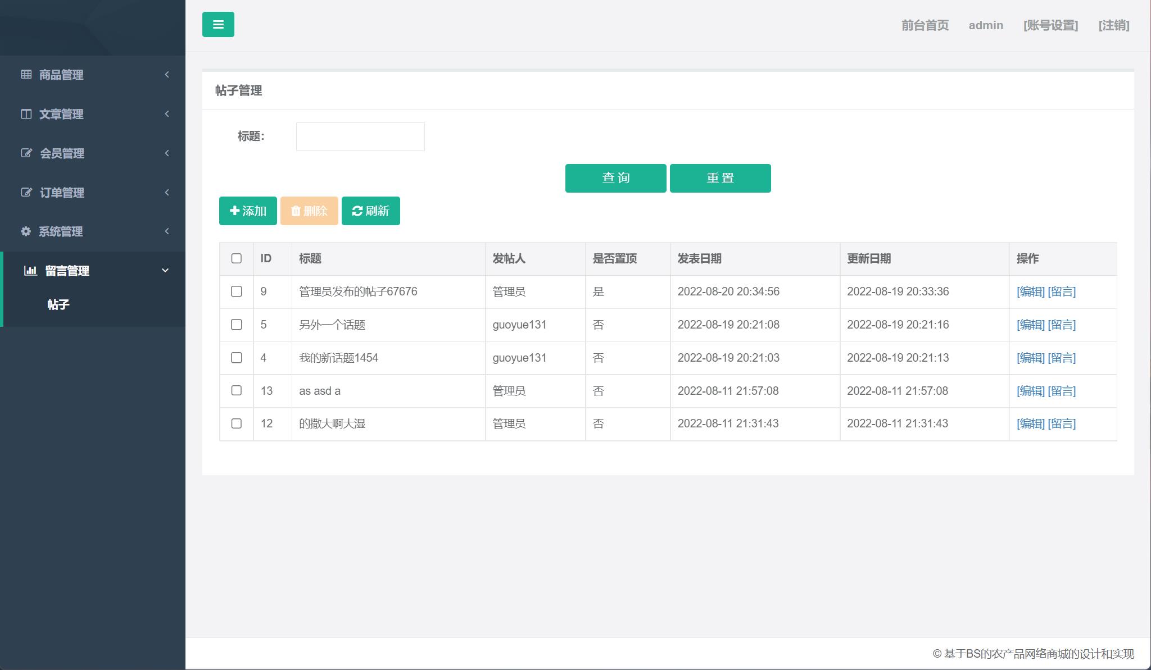1151x670 pixels.
Task: Click the 添加 add button
Action: pos(248,211)
